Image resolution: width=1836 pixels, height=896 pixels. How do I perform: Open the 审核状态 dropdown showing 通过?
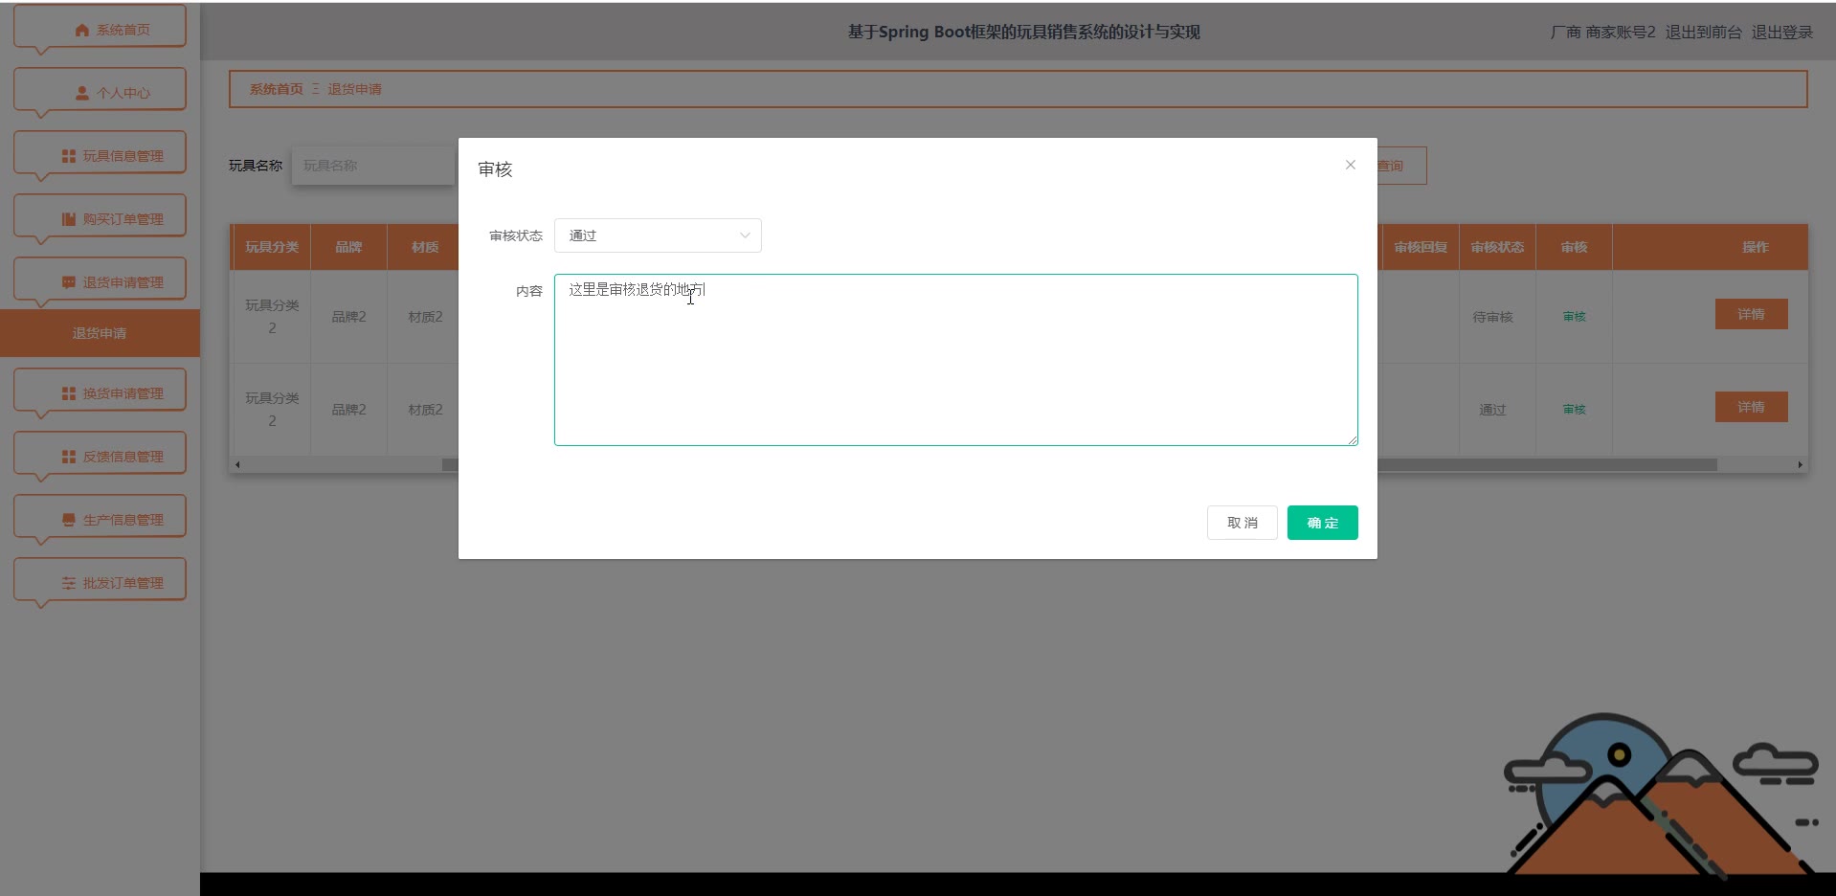click(658, 235)
